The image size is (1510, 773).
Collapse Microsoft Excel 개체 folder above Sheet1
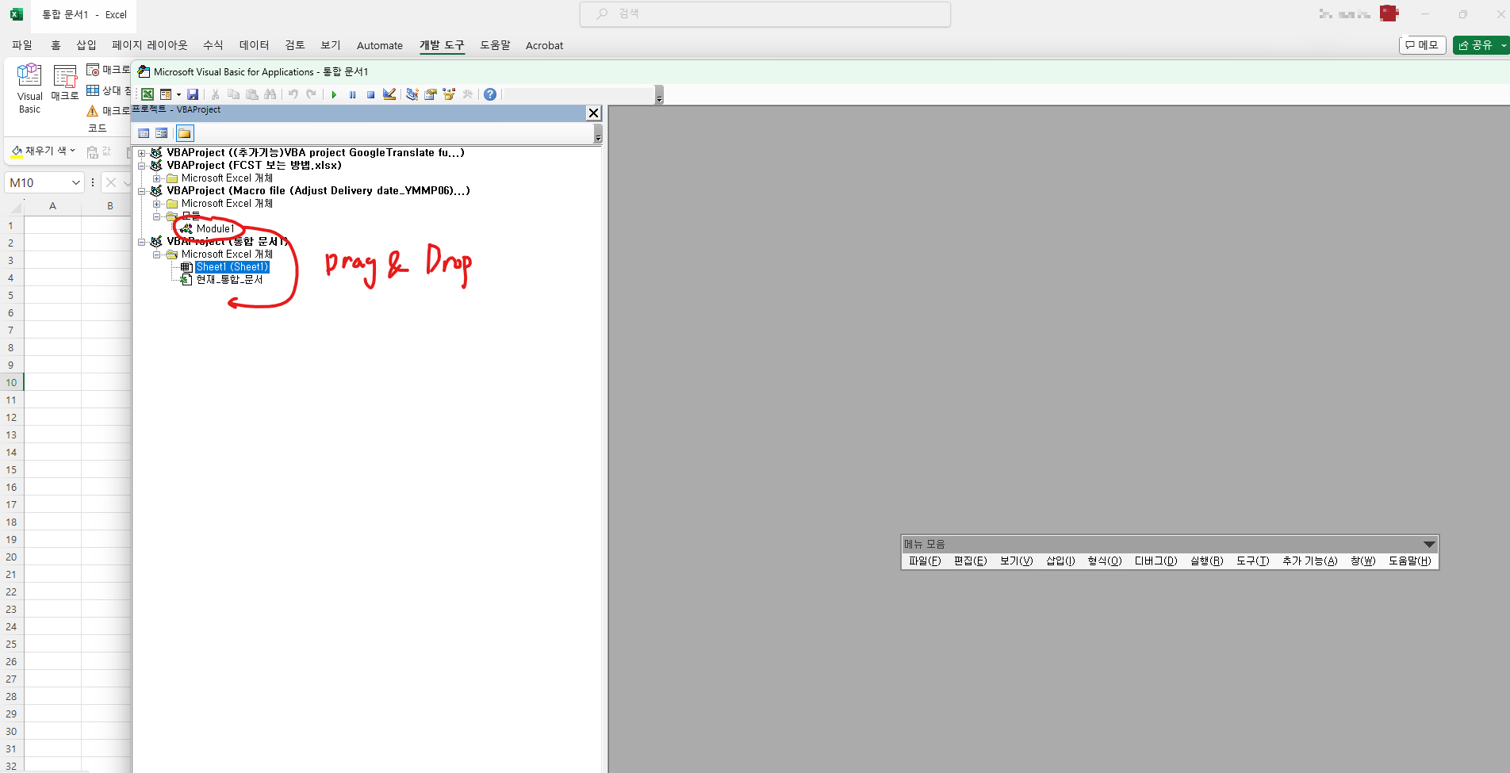coord(157,254)
